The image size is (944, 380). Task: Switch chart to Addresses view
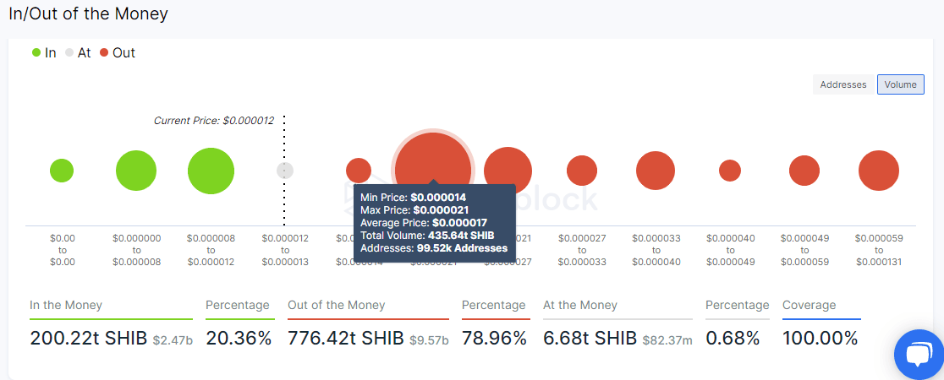(843, 84)
